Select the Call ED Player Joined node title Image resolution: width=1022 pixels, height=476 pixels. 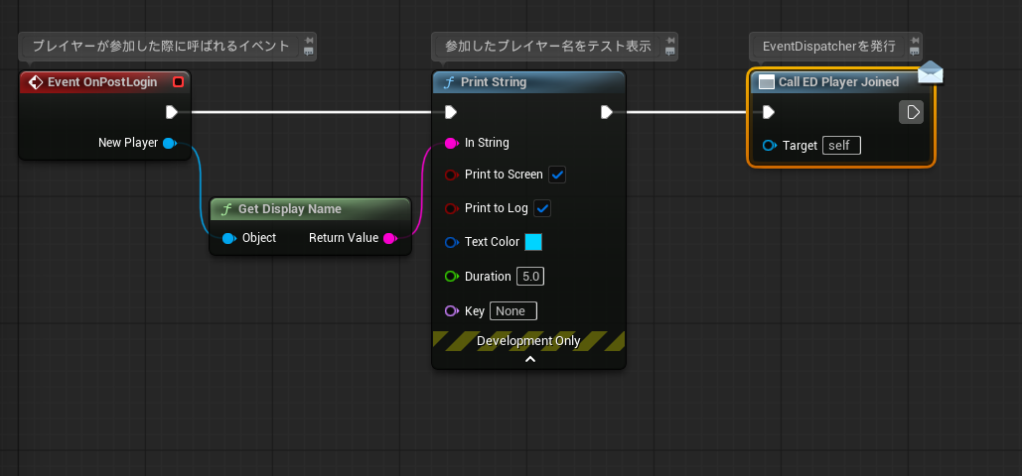[839, 82]
